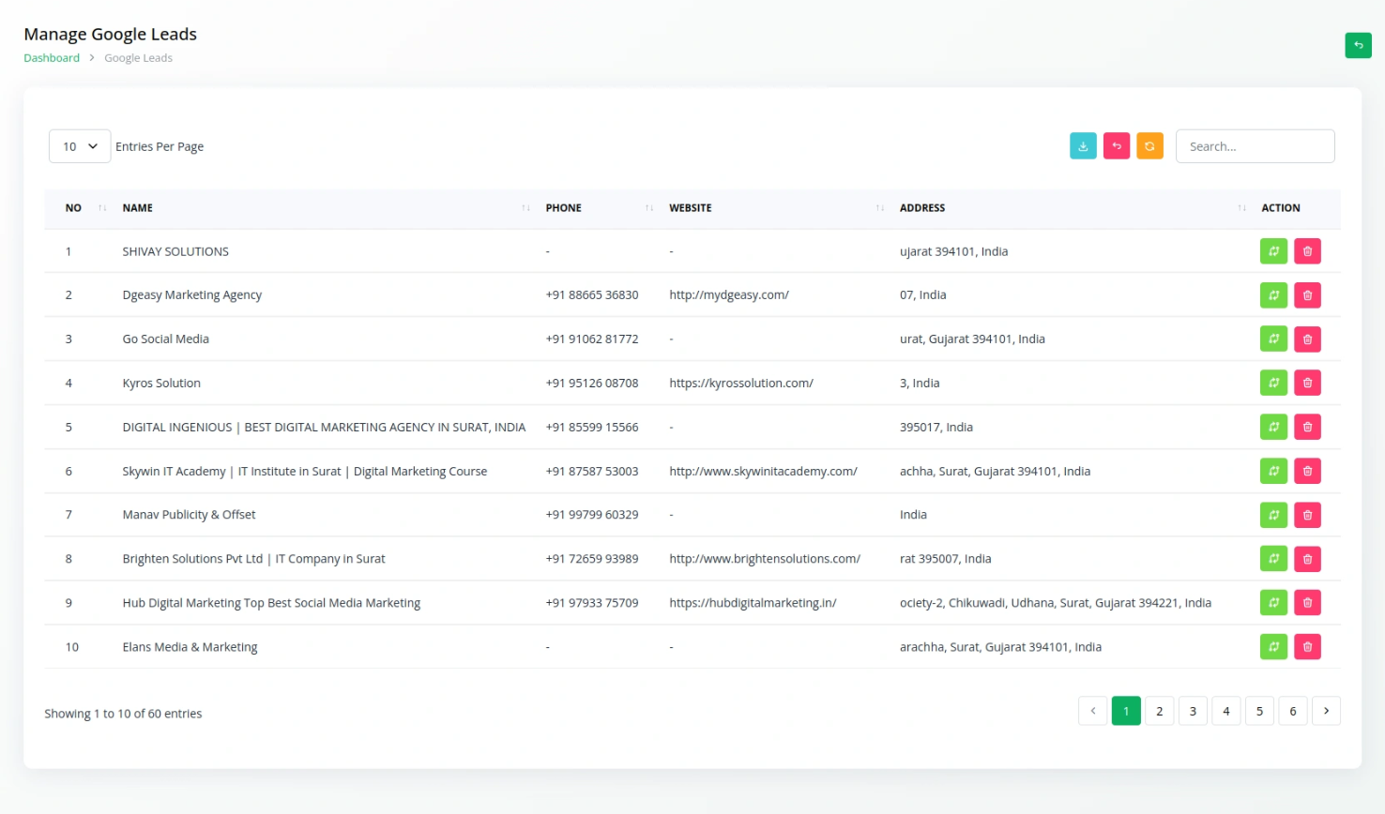The height and width of the screenshot is (814, 1385).
Task: Open the Dashboard breadcrumb link
Action: click(x=52, y=58)
